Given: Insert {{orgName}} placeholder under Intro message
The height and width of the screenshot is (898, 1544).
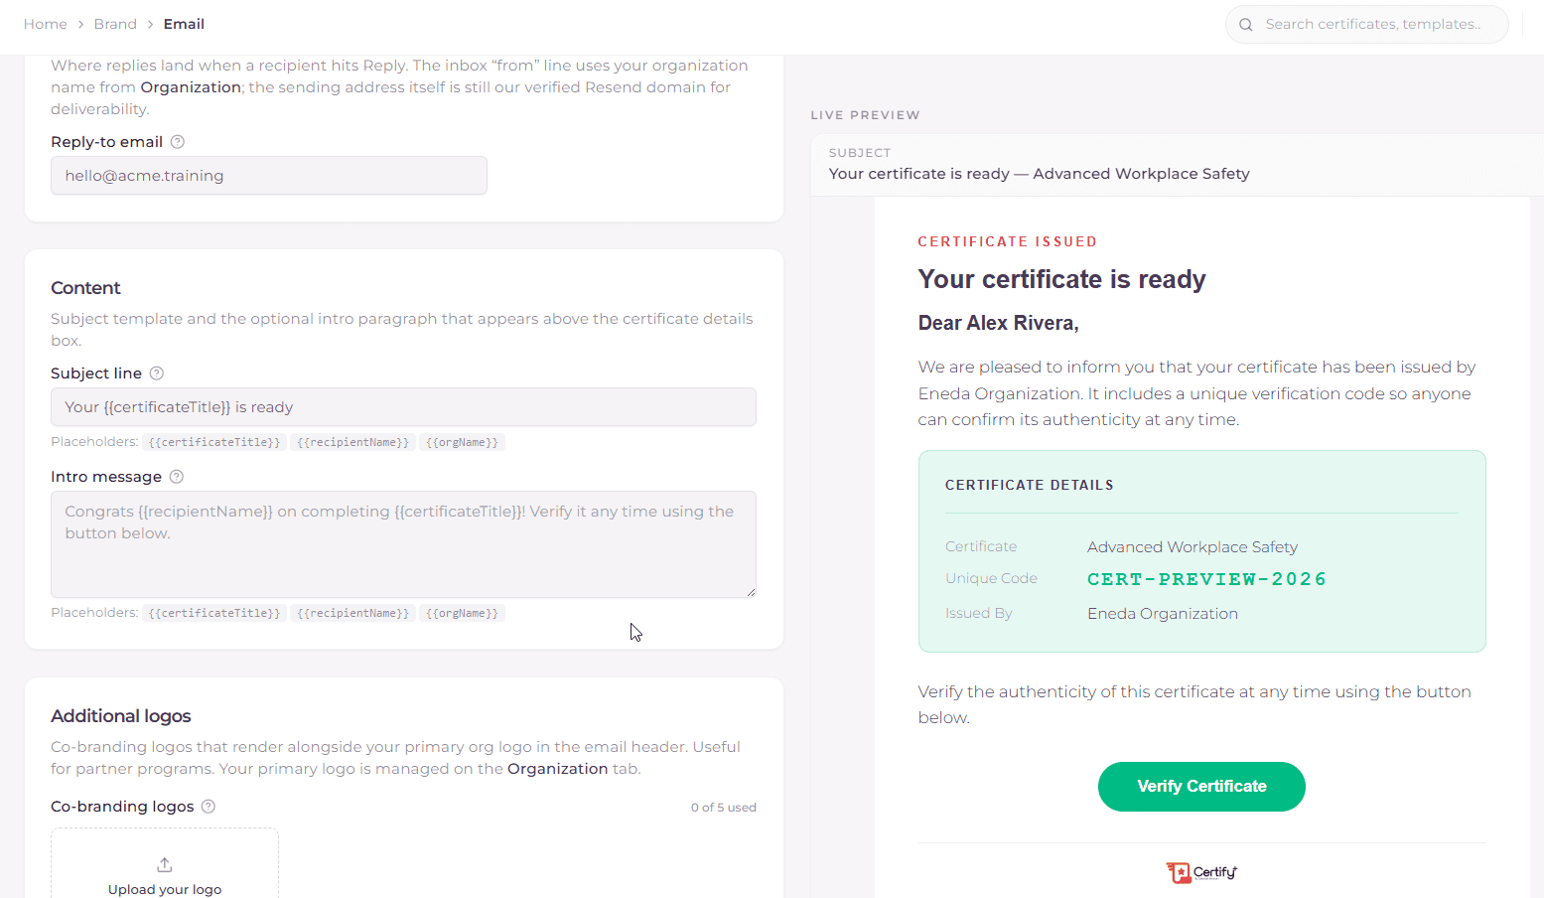Looking at the screenshot, I should (462, 613).
